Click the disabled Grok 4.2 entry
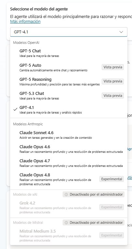 (69, 207)
